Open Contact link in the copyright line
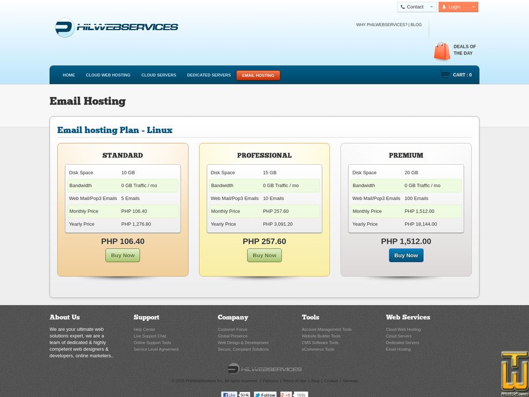Screen dimensions: 529x397 tap(330, 381)
